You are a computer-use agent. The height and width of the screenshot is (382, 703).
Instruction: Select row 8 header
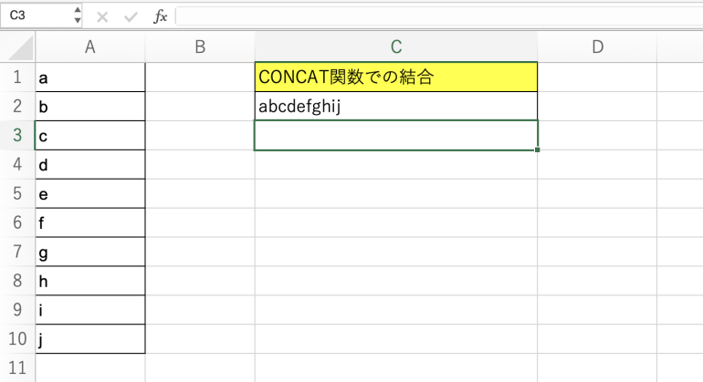click(x=17, y=281)
